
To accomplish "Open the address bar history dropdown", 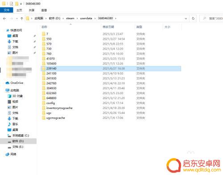I will click(x=186, y=18).
